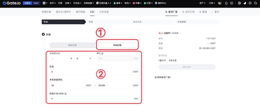Open the 大宗交易 tab

pos(104,12)
